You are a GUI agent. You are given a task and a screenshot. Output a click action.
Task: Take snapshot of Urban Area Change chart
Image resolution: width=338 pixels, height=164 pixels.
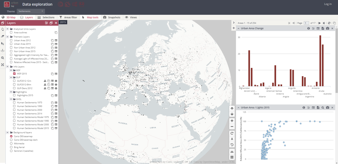[x=327, y=28]
